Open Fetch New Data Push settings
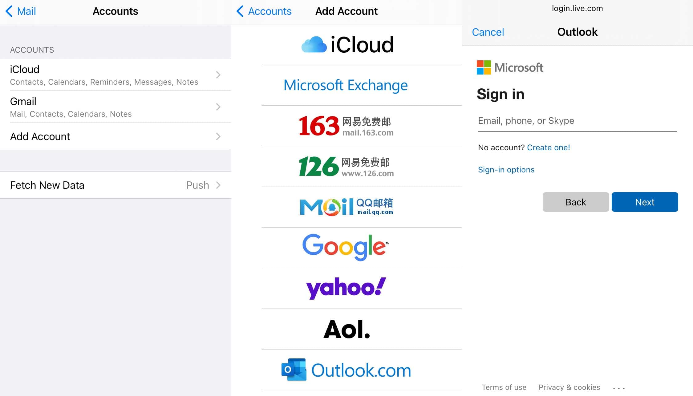The height and width of the screenshot is (396, 693). click(x=115, y=185)
